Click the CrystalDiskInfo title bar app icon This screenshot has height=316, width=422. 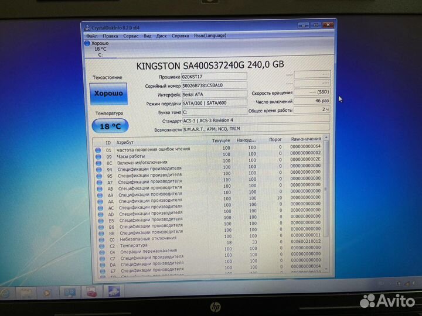(x=87, y=28)
